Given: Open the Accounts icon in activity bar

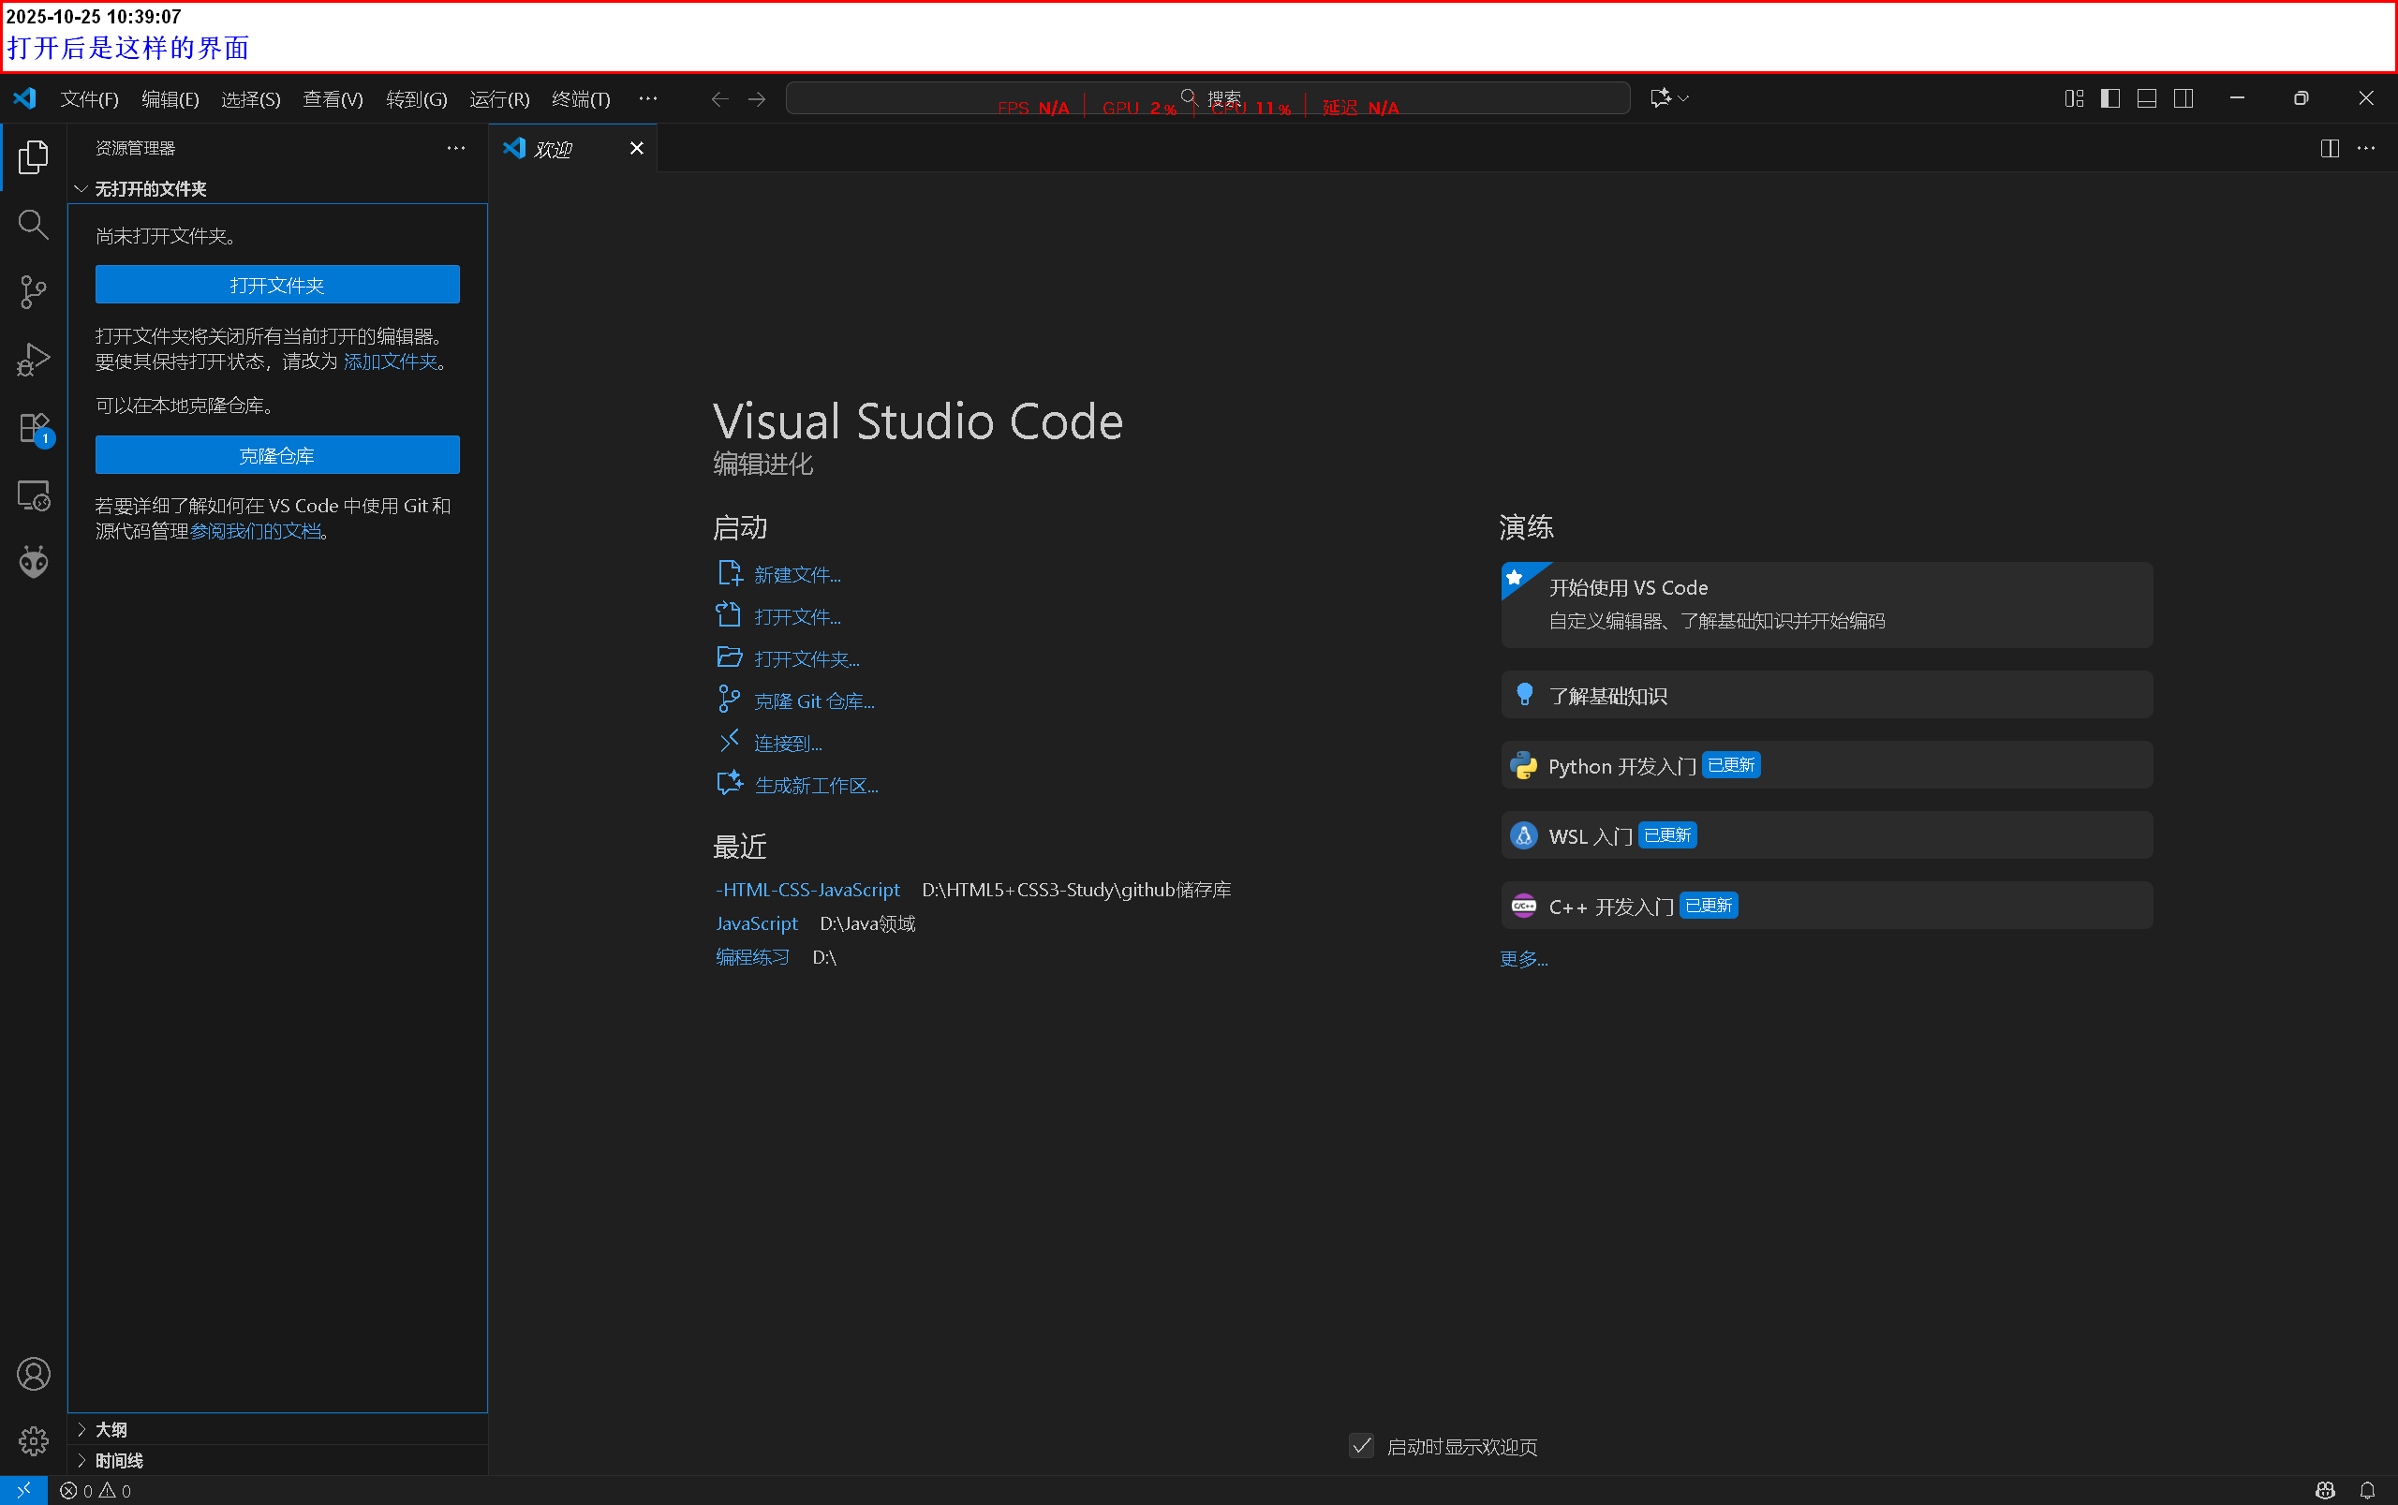Looking at the screenshot, I should click(33, 1374).
